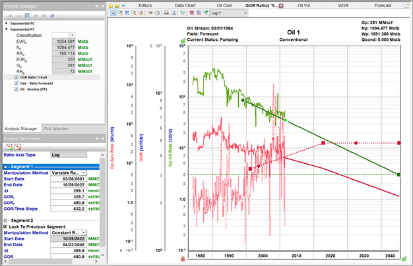Screen dimensions: 413x266
Task: Click the minus icon in the Analysis Manager toolbar
Action: pyautogui.click(x=18, y=16)
